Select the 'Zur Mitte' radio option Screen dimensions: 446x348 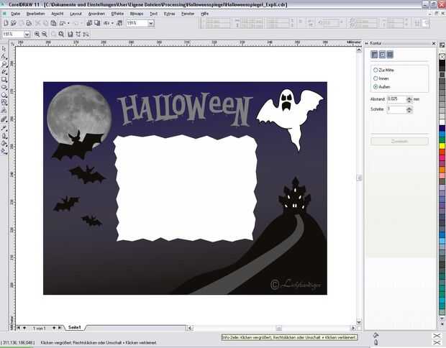376,70
